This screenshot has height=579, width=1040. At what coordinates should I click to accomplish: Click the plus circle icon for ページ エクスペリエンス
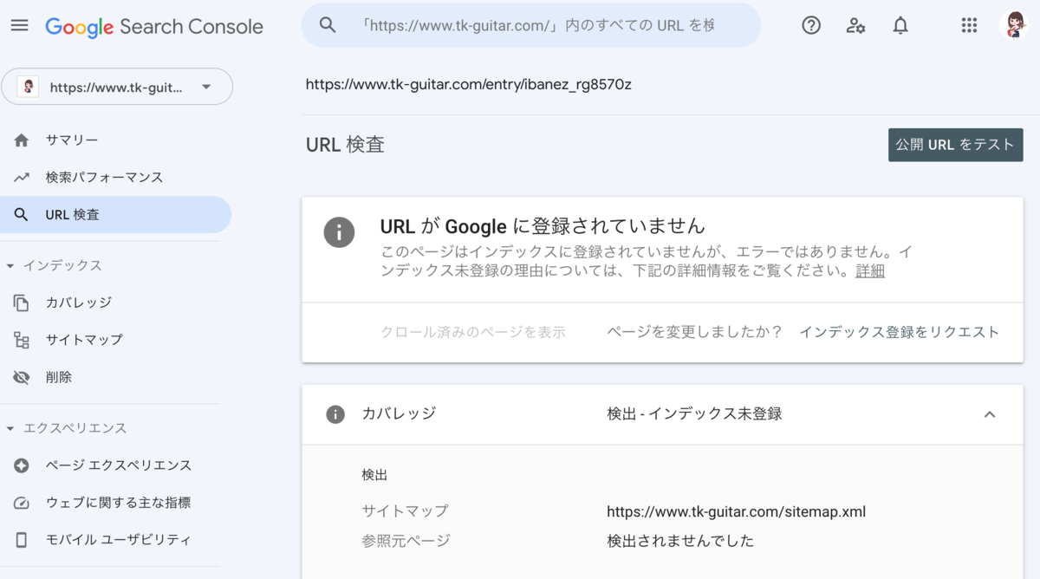coord(22,465)
